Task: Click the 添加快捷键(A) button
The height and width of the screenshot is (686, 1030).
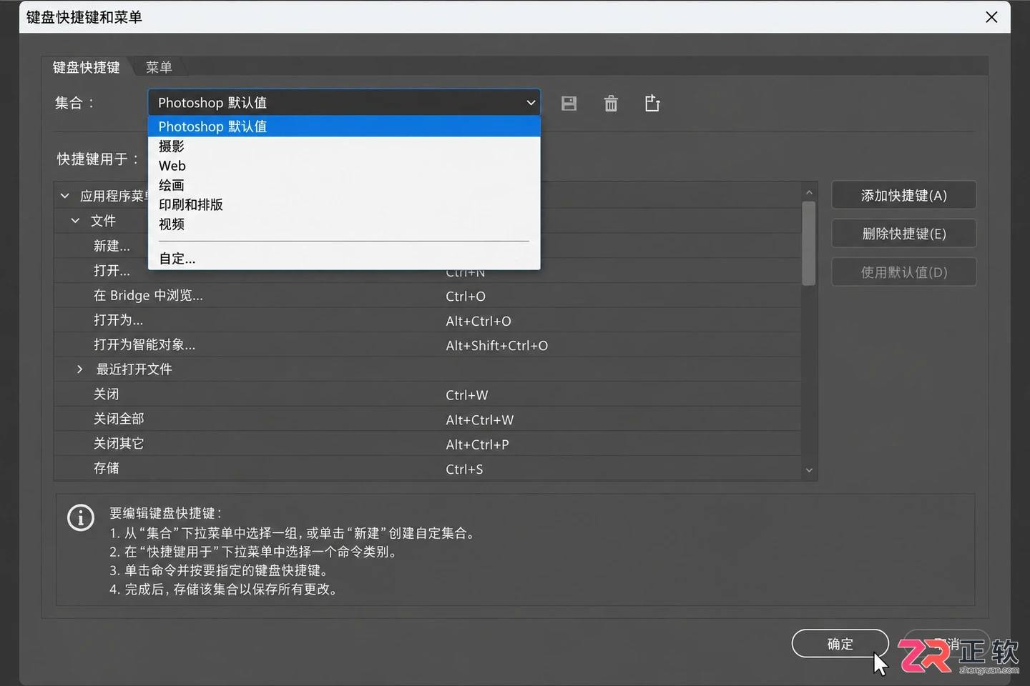Action: coord(904,196)
